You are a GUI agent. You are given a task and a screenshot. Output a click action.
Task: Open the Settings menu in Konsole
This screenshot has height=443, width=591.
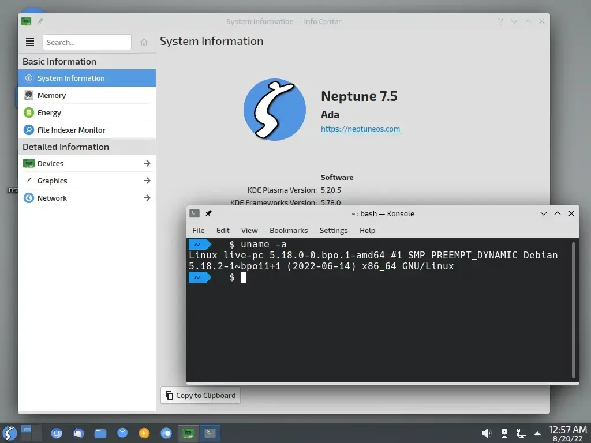click(334, 230)
